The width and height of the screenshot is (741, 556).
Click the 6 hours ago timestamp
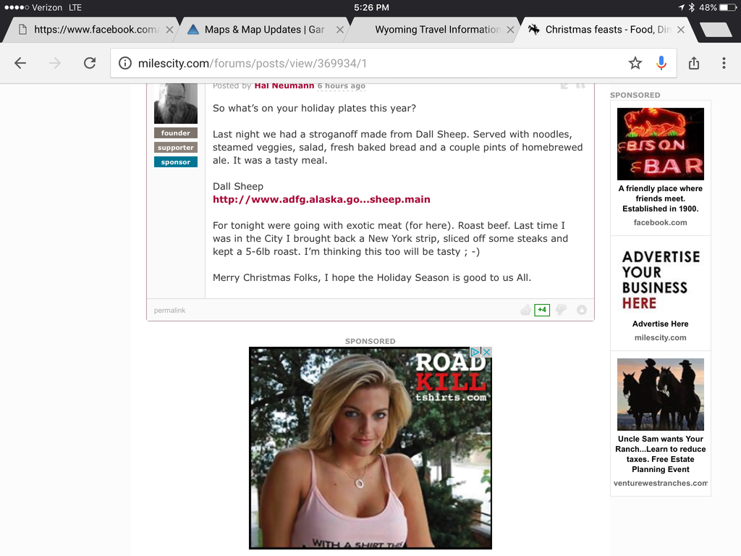[x=342, y=85]
